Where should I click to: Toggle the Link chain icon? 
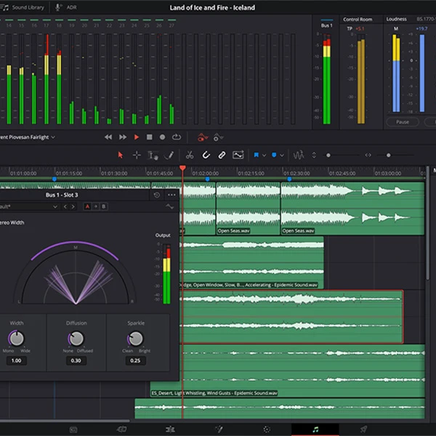click(x=222, y=155)
